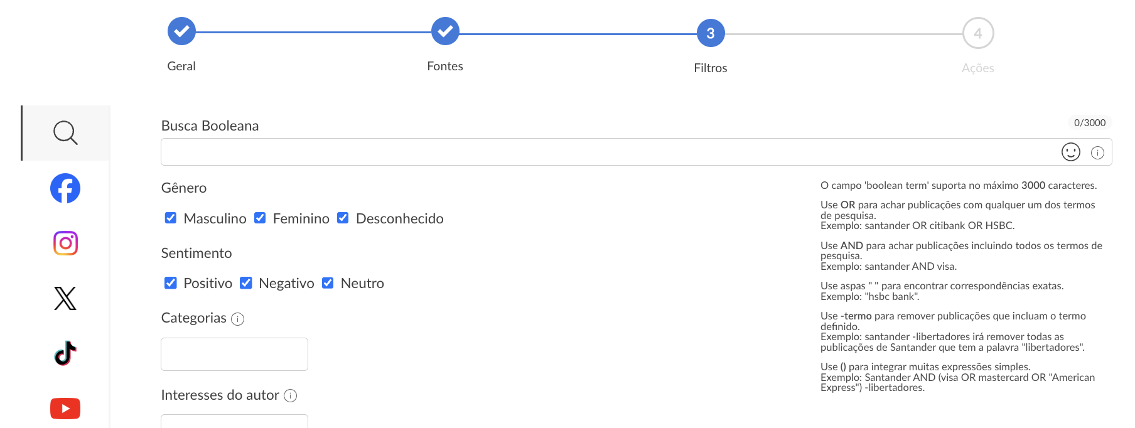Open the emoji picker in Busca Booleana
Screen dimensions: 1135x428
pos(1071,152)
